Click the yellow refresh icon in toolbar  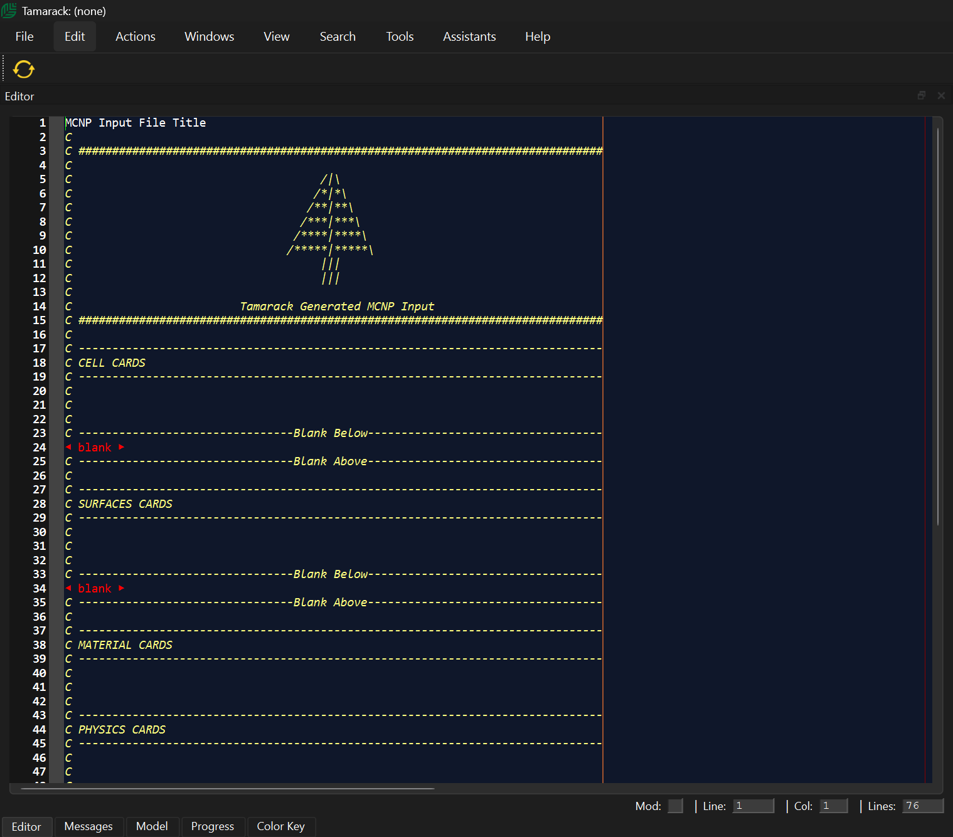(24, 69)
